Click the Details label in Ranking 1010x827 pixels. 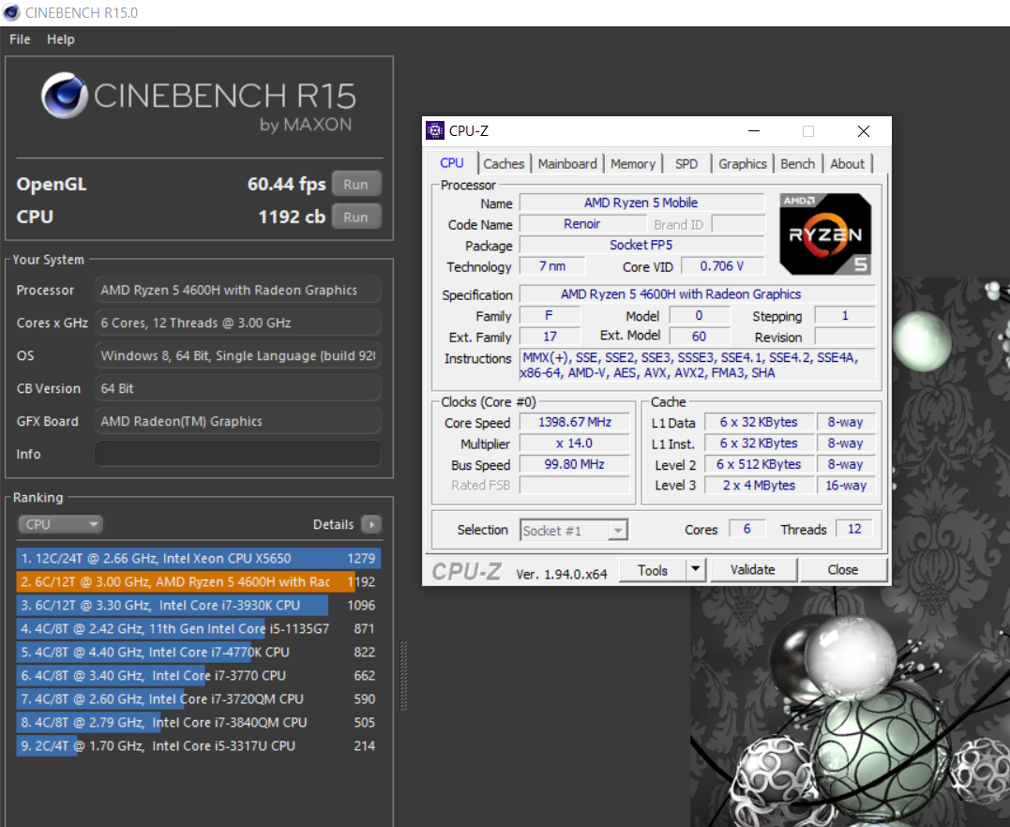click(x=333, y=524)
